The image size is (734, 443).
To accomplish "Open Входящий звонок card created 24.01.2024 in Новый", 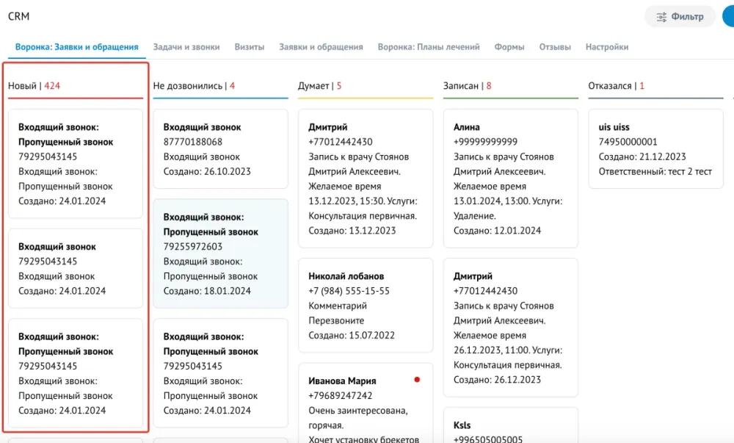I will point(76,268).
